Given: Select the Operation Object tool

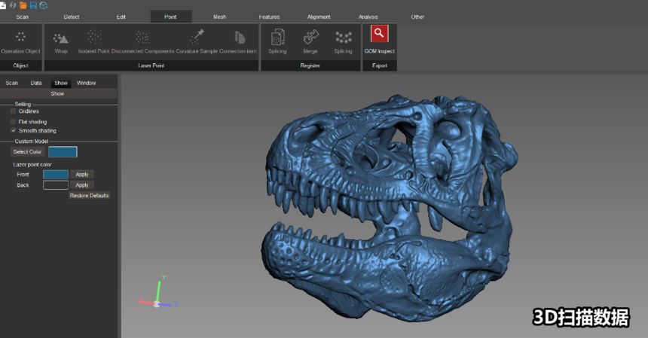Looking at the screenshot, I should click(x=20, y=42).
